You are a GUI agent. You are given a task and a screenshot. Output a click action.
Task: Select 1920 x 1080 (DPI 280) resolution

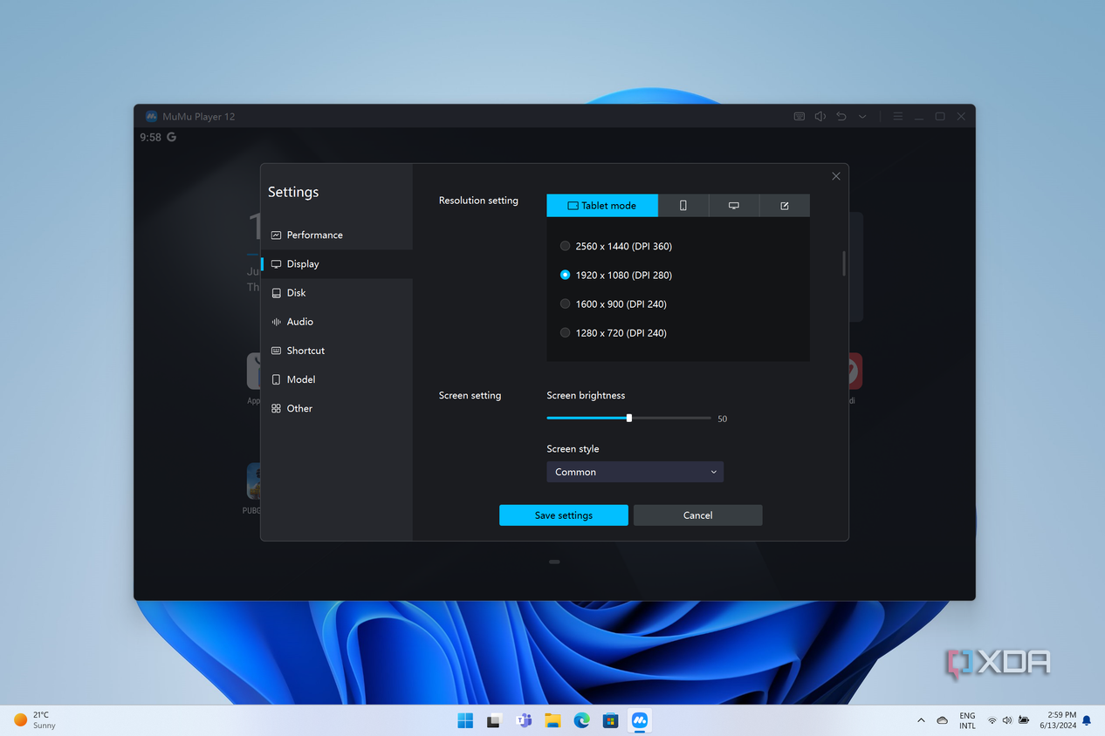(616, 275)
